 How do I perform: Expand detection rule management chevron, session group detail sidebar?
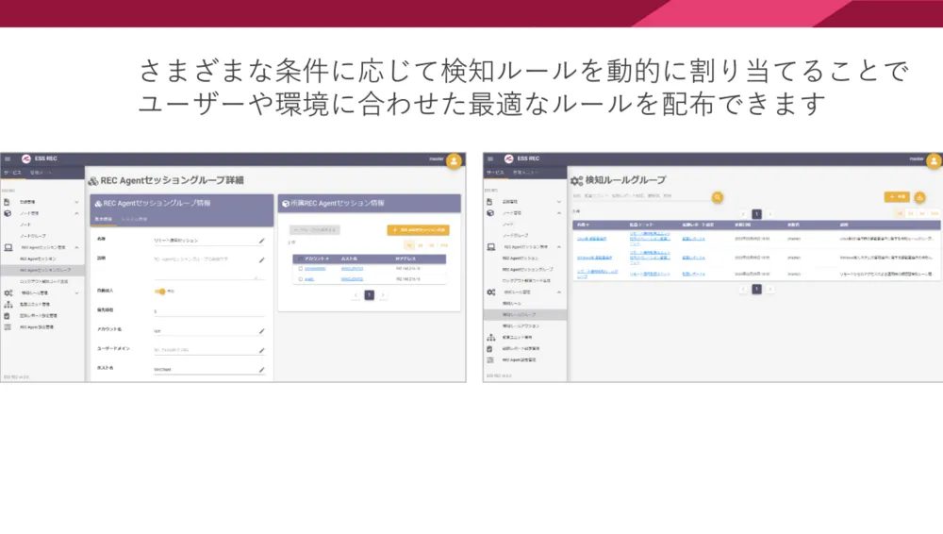click(76, 293)
